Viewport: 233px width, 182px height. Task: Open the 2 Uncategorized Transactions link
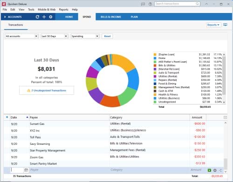[x=49, y=91]
